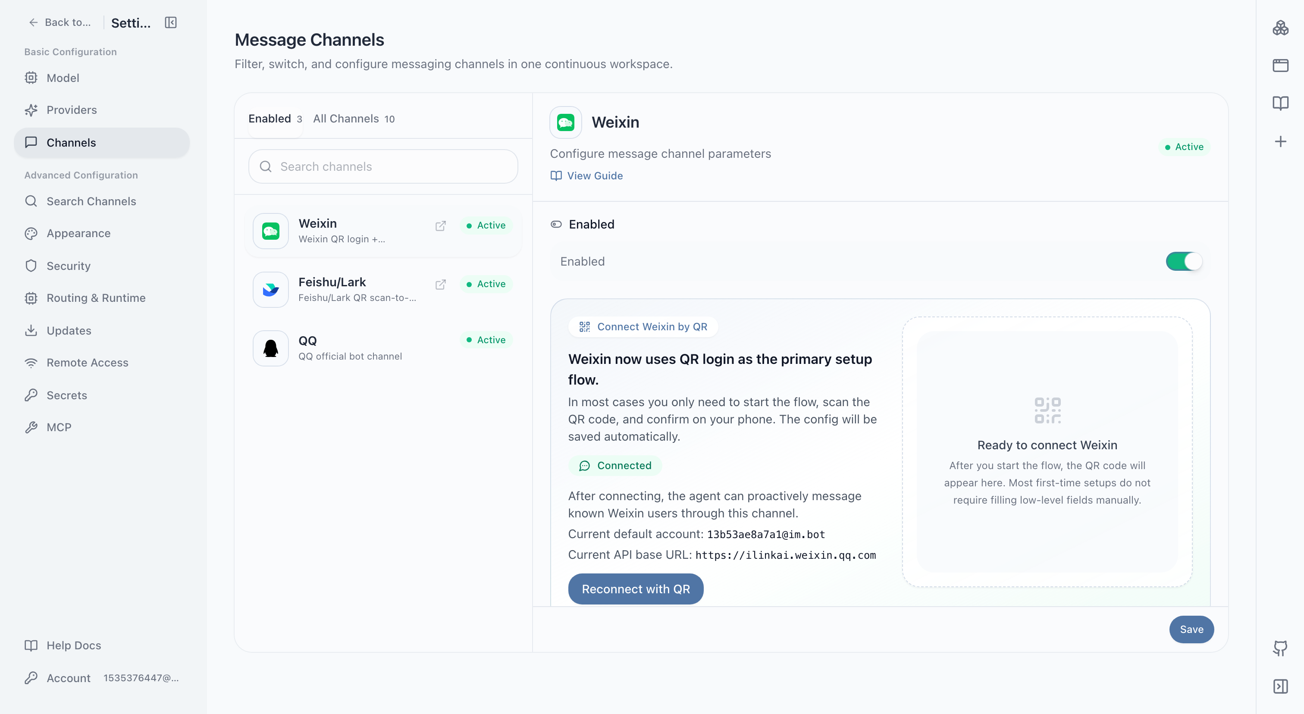Click the Updates download icon

click(x=31, y=330)
